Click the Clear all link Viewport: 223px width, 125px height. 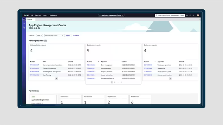76,36
